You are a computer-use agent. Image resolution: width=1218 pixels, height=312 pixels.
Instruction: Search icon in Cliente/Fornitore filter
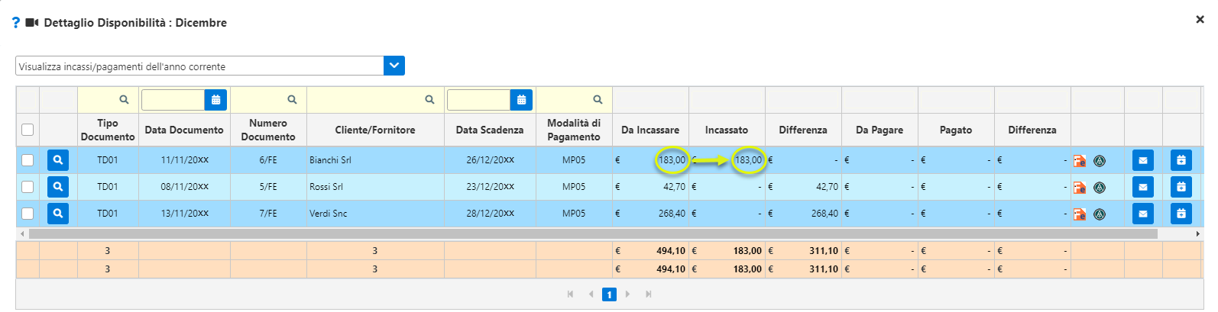[429, 99]
